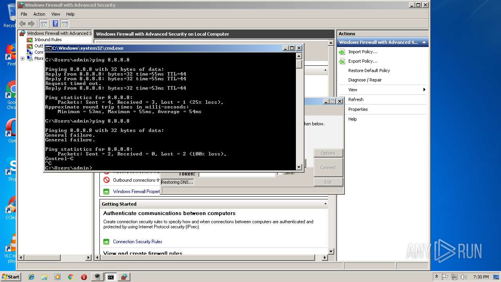Select Monitoring icon in console tree
501x282 pixels.
click(30, 58)
